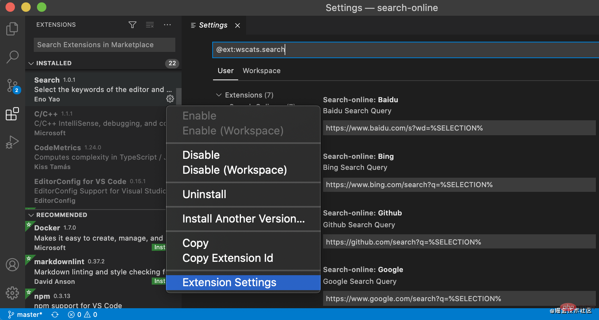Viewport: 599px width, 320px height.
Task: Open the Accounts icon in activity bar
Action: point(12,265)
